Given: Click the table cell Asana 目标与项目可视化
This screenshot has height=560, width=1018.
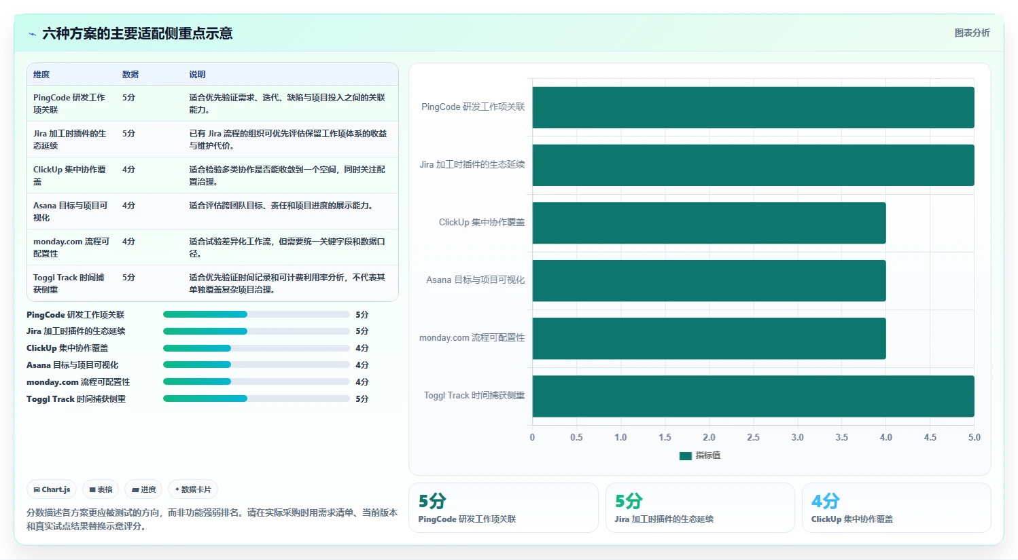Looking at the screenshot, I should pos(71,211).
